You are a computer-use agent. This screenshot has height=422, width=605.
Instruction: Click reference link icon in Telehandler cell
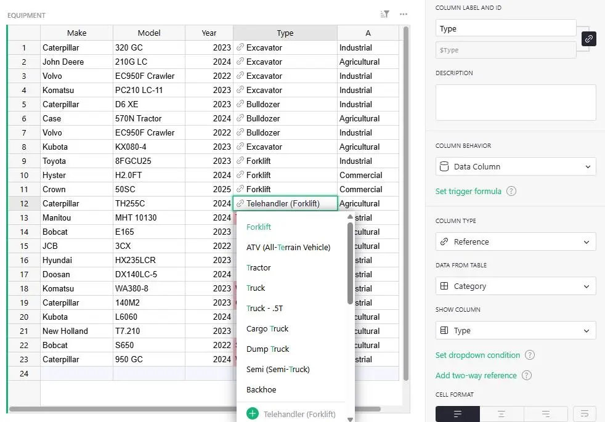pyautogui.click(x=240, y=203)
